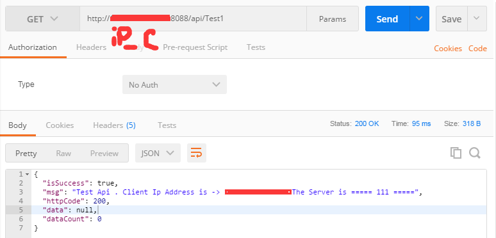This screenshot has width=496, height=238.
Task: Switch to the Preview response view
Action: click(104, 154)
